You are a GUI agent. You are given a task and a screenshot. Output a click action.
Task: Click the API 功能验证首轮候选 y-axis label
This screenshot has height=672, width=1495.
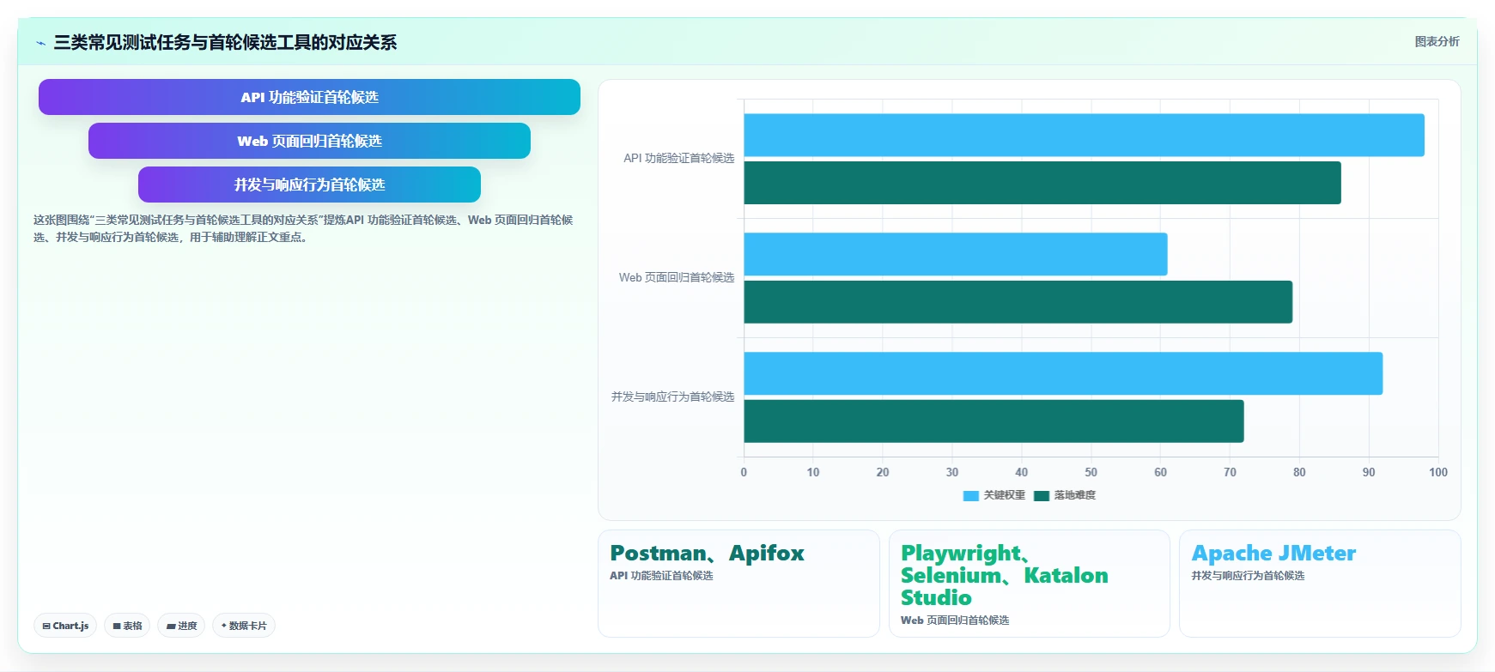coord(678,158)
